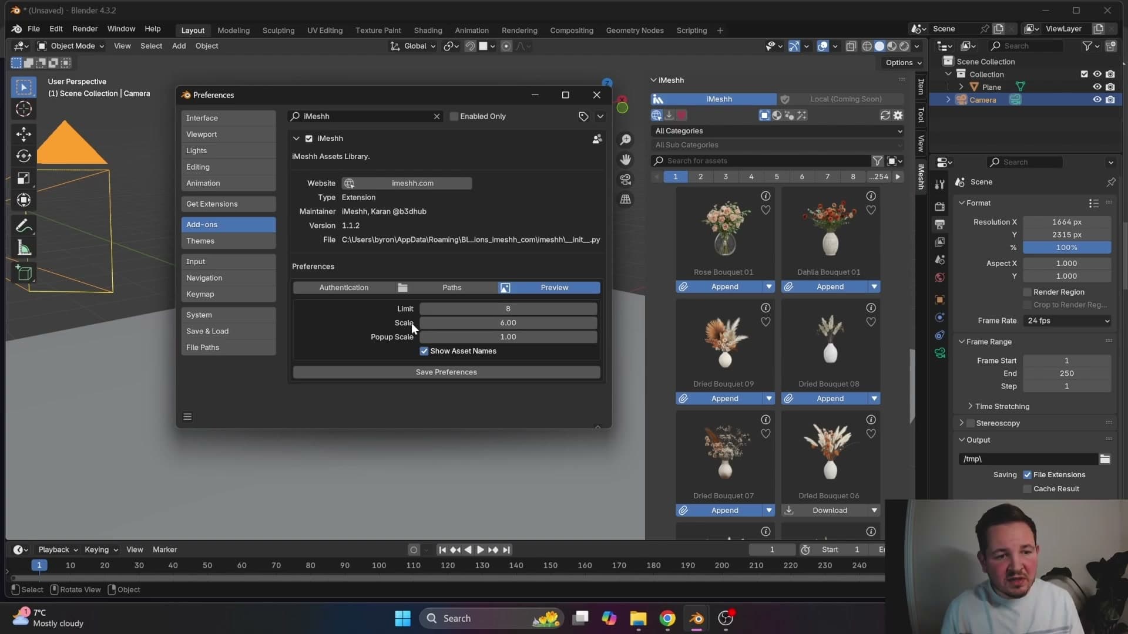Click the asset search filter funnel icon
1128x634 pixels.
877,161
